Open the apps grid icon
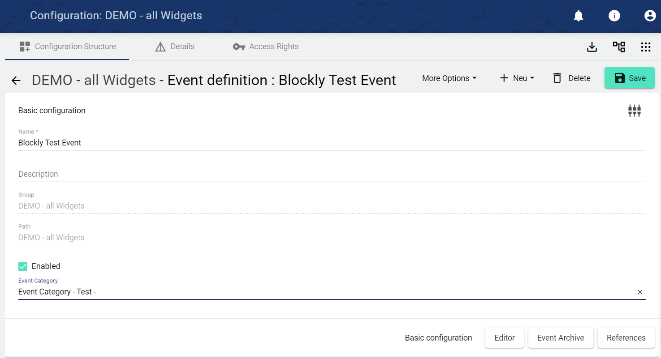661x358 pixels. click(x=645, y=47)
